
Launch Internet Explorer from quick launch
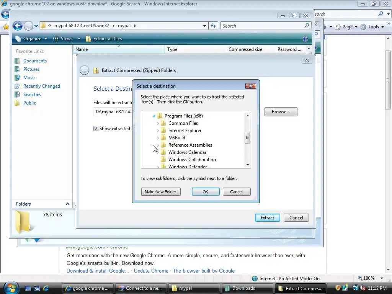click(x=46, y=289)
